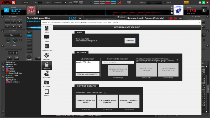Select Content Unlimited in folder tree
This screenshot has width=210, height=118.
[15, 73]
